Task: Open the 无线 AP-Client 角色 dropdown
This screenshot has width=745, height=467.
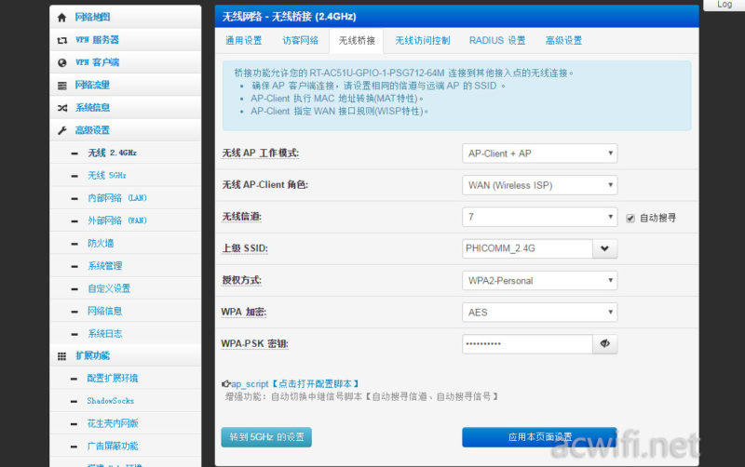Action: click(x=540, y=185)
